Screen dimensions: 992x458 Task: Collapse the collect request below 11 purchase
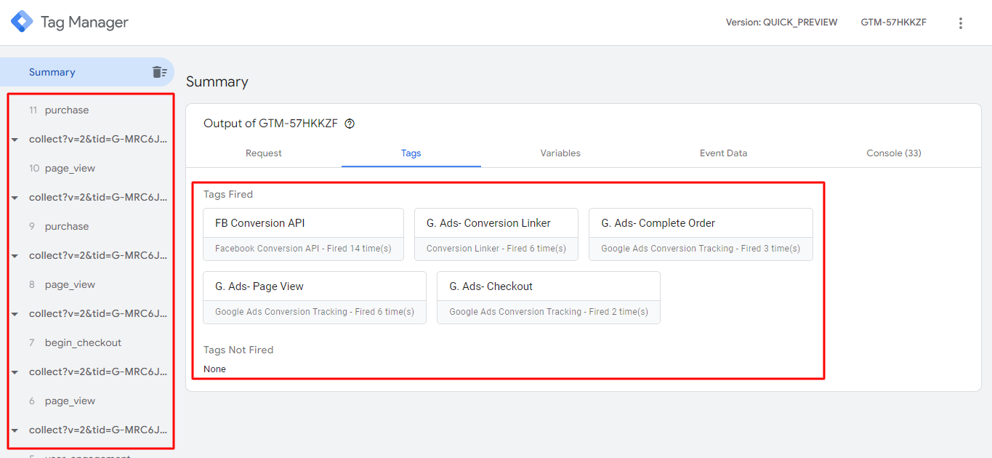[15, 140]
